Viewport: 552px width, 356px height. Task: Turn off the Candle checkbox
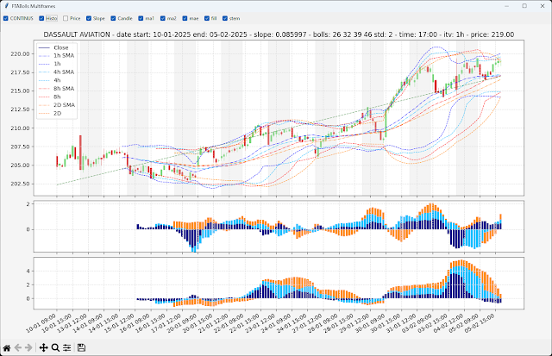click(113, 17)
